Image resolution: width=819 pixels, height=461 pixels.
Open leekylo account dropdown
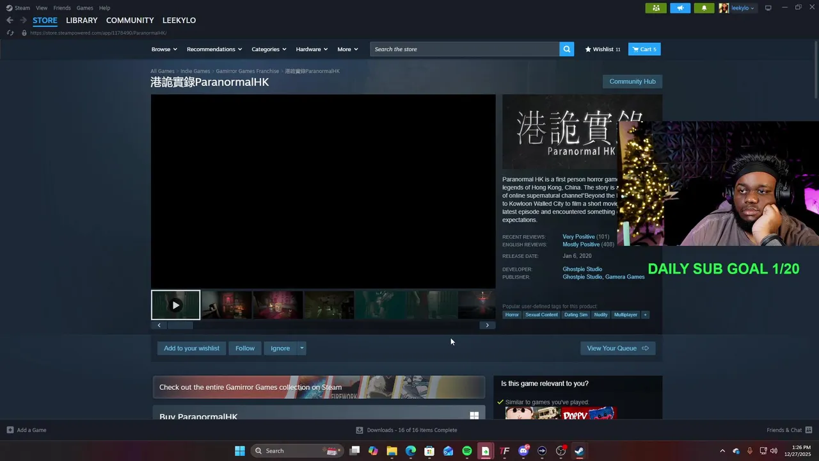743,8
